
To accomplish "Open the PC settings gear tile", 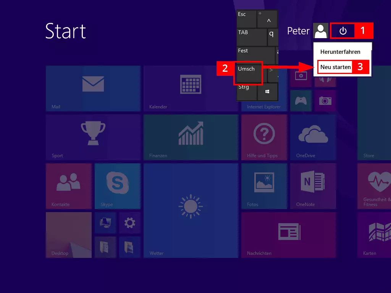I will (x=130, y=223).
